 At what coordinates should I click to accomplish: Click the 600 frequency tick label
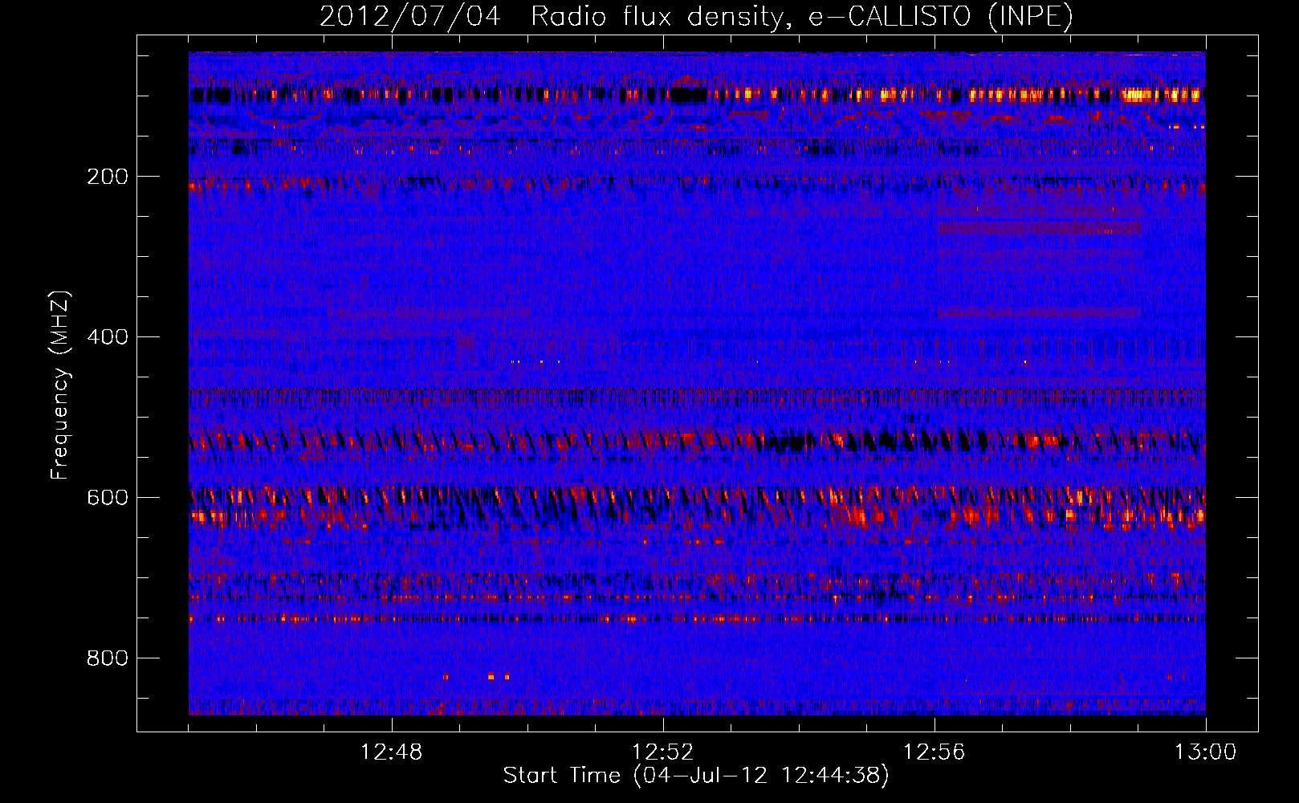(x=108, y=498)
